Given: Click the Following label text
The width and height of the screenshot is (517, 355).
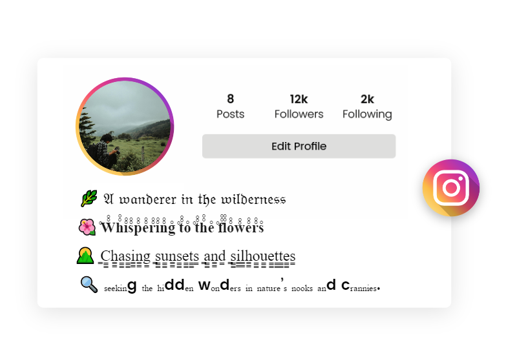Looking at the screenshot, I should point(367,114).
